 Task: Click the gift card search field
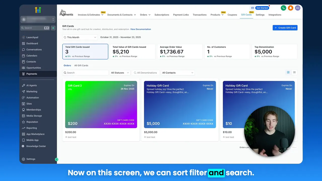[86, 73]
